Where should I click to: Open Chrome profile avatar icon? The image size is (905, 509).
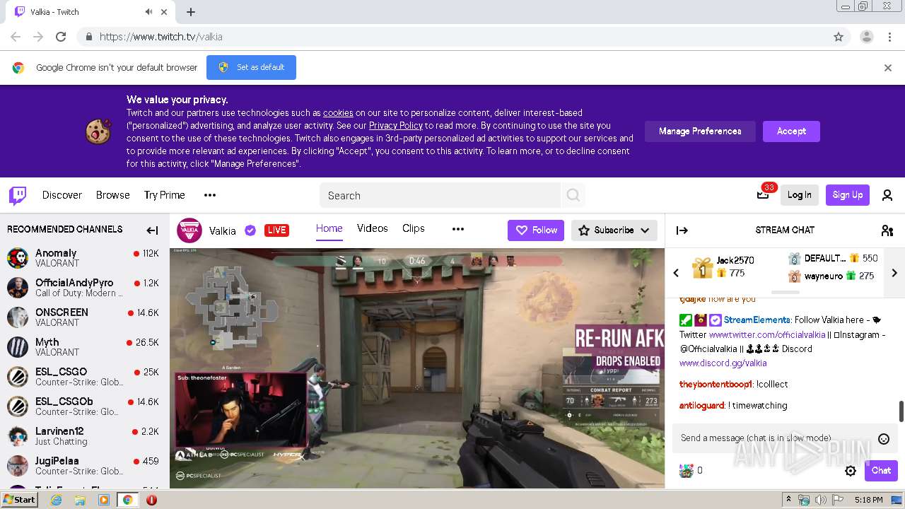(866, 37)
